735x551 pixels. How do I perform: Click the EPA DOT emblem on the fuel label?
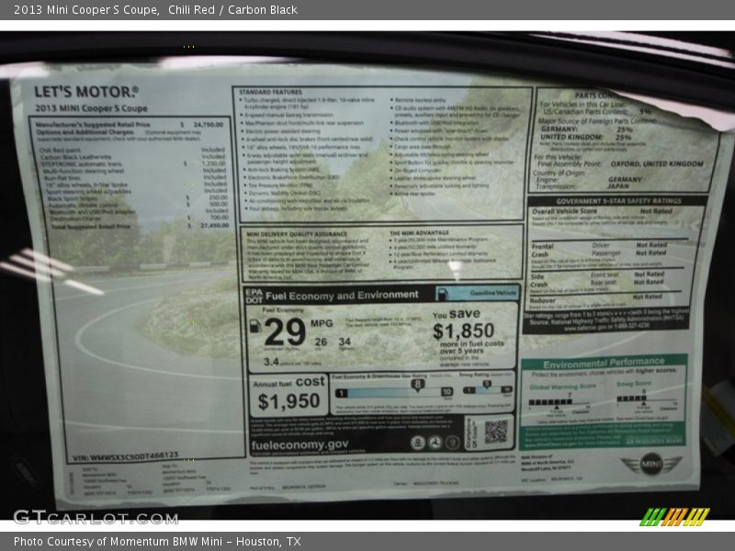pos(254,296)
